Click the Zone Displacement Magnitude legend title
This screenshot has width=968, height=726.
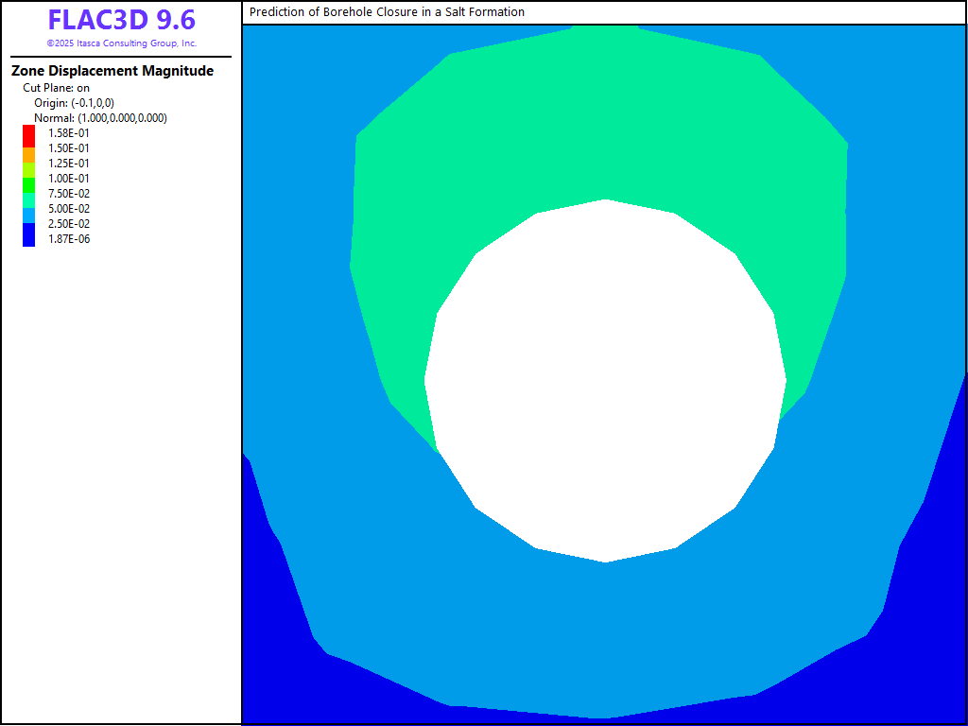coord(112,71)
